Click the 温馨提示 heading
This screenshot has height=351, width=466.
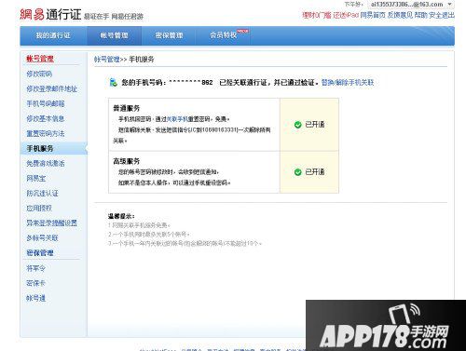[121, 216]
